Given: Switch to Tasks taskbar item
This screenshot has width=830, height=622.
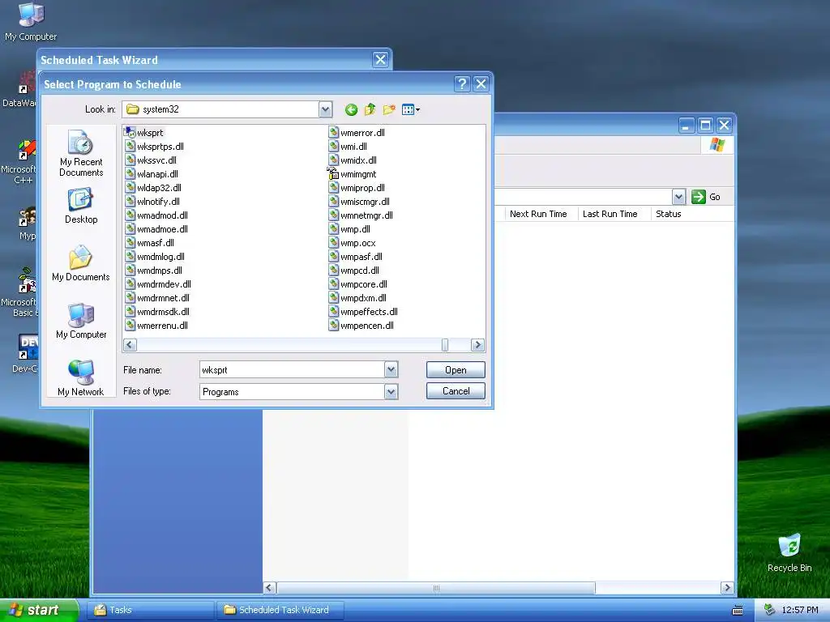Looking at the screenshot, I should 150,610.
